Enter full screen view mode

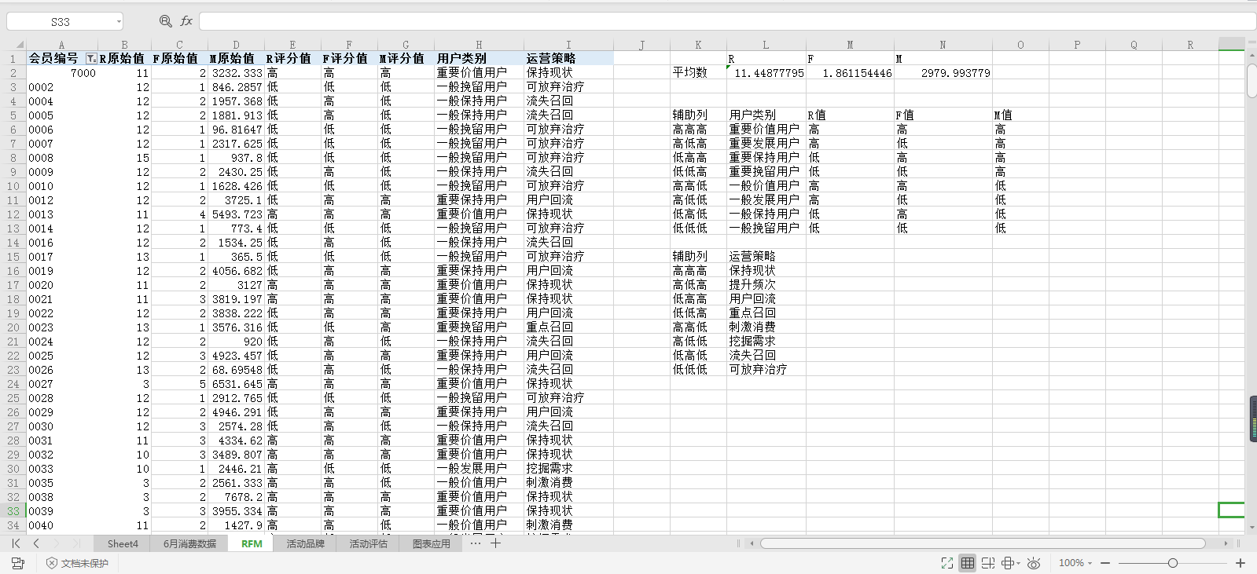click(x=947, y=563)
